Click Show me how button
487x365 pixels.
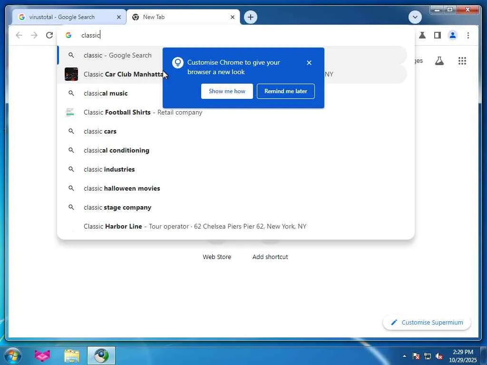(x=227, y=91)
